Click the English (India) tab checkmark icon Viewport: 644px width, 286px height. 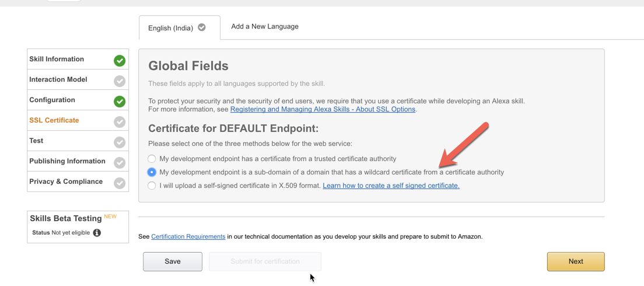pyautogui.click(x=202, y=27)
